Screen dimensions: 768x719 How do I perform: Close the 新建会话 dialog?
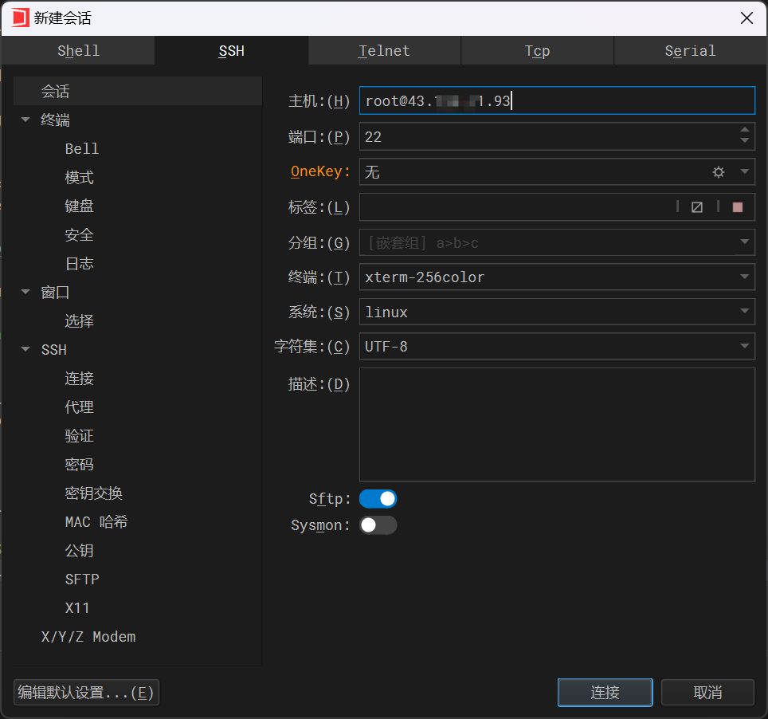[x=746, y=18]
